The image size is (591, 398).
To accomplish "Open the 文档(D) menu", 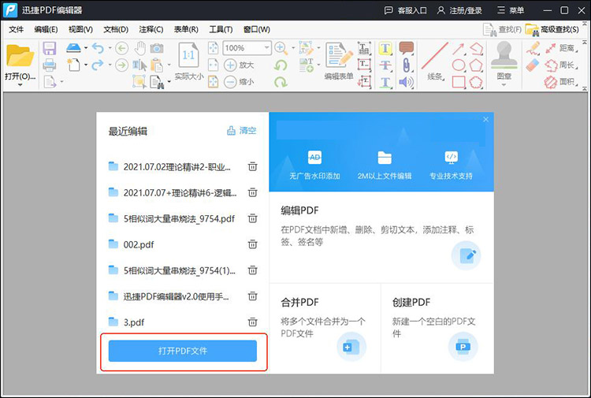I will click(x=116, y=29).
